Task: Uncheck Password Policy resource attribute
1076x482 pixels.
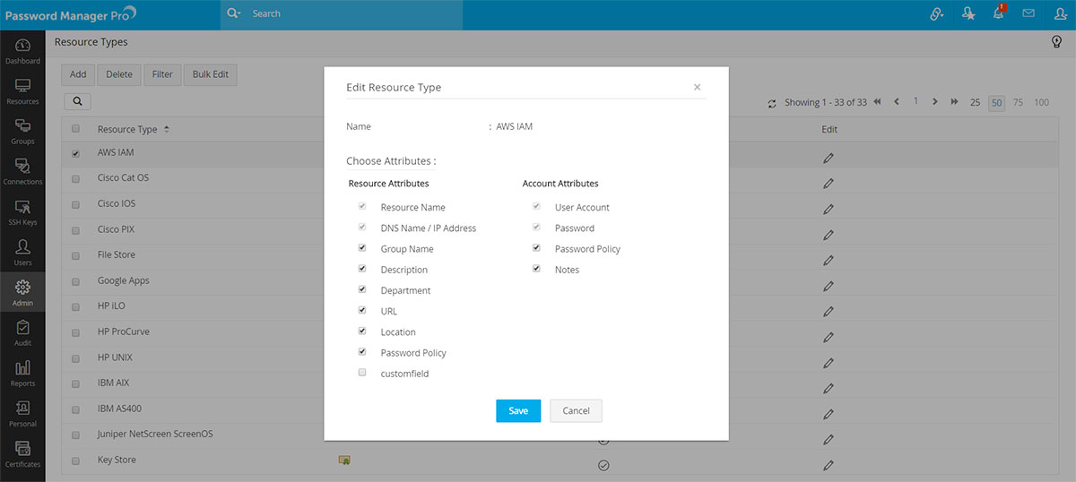Action: [362, 352]
